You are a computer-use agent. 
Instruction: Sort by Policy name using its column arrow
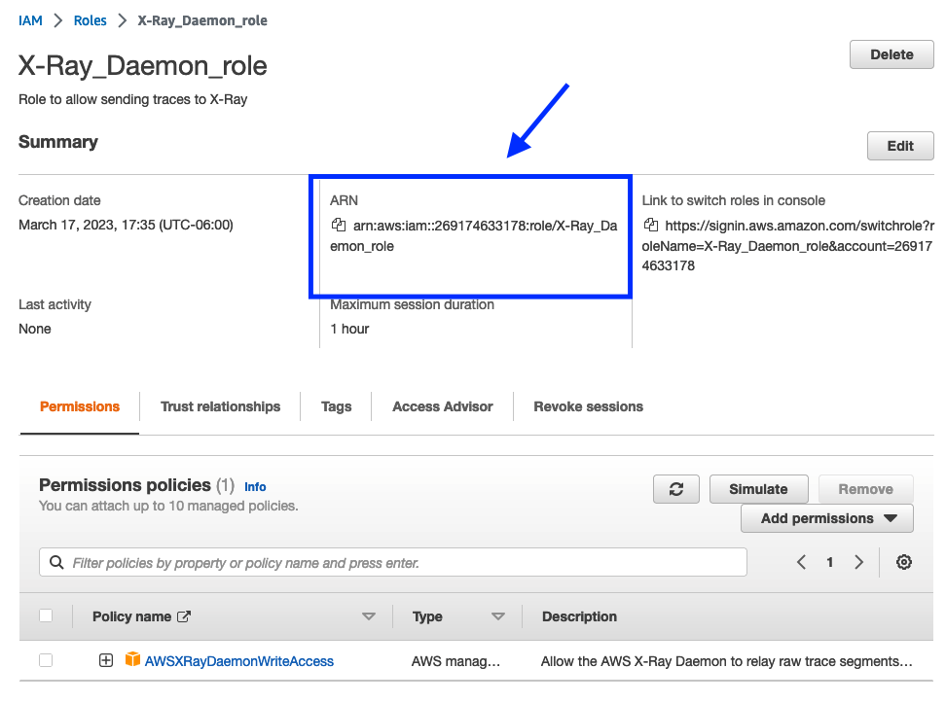369,616
